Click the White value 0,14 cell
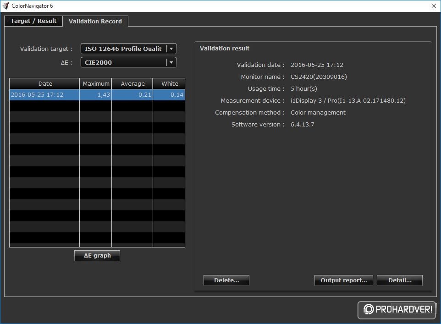 point(169,95)
